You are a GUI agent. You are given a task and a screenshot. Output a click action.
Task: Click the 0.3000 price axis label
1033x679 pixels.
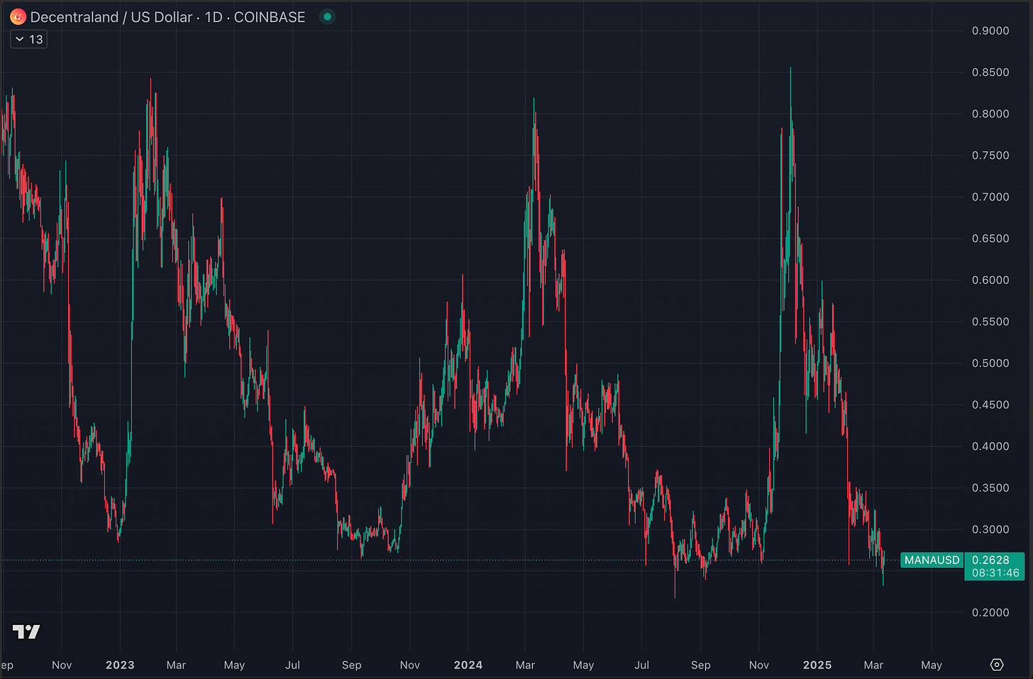point(990,529)
